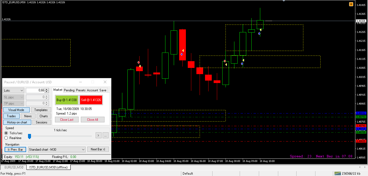Image resolution: width=368 pixels, height=176 pixels.
Task: Open the Templates button
Action: coord(41,110)
